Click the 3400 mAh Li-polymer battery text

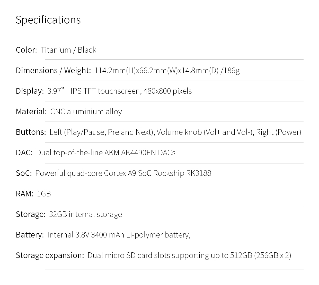(x=140, y=235)
